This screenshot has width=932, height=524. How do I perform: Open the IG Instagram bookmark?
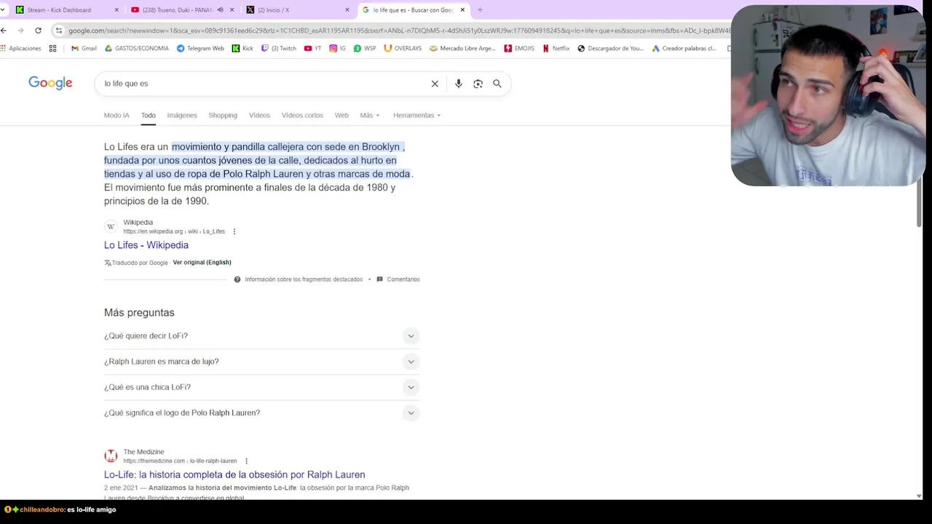(337, 48)
